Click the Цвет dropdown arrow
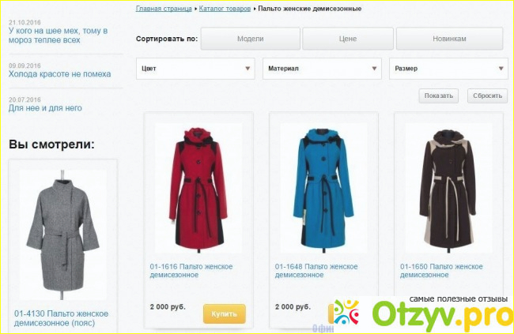Viewport: 514px width, 334px height. (x=248, y=69)
